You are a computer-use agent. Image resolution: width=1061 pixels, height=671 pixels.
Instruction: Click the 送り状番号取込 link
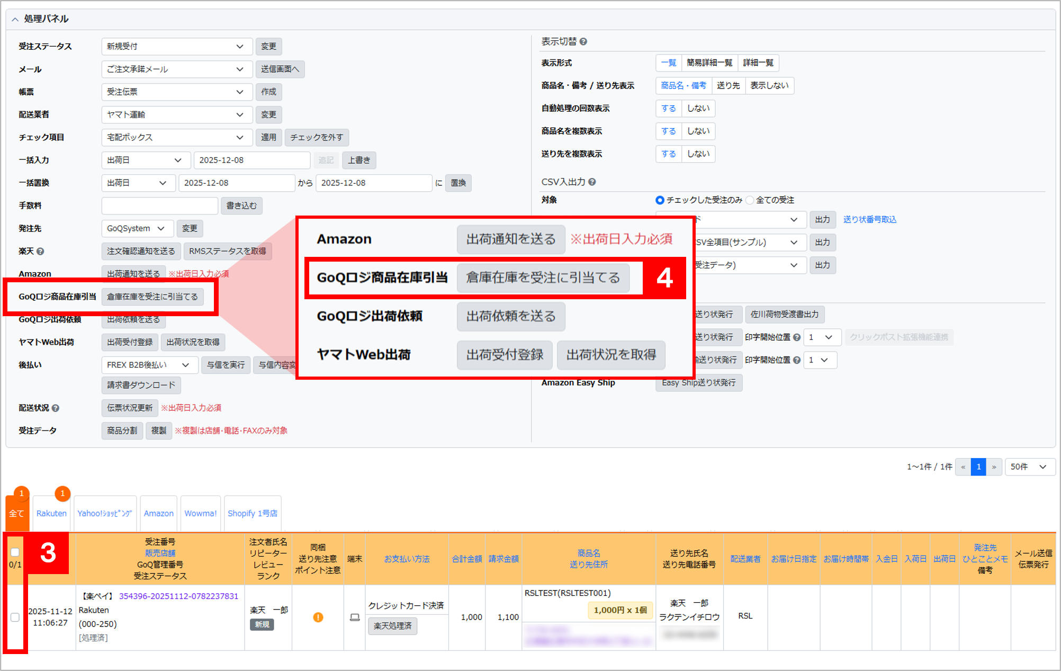869,219
